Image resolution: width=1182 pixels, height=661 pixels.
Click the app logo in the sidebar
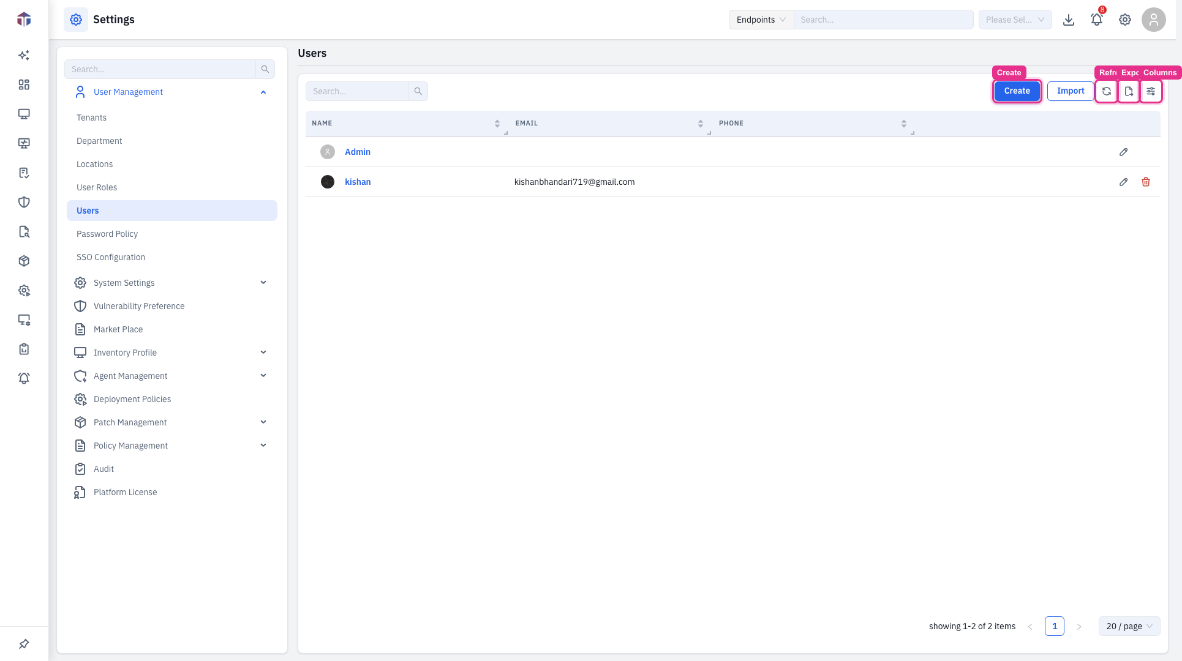(24, 20)
